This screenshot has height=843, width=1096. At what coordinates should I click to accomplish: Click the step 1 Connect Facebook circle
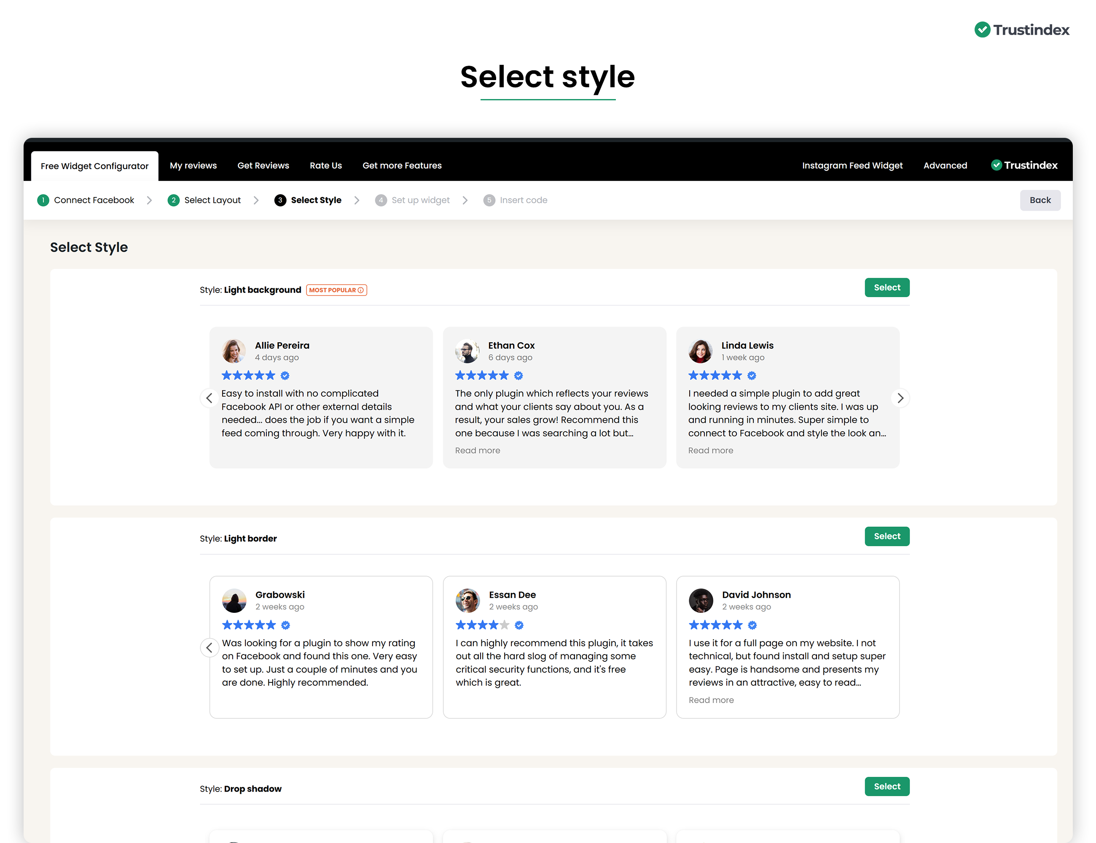pyautogui.click(x=43, y=200)
